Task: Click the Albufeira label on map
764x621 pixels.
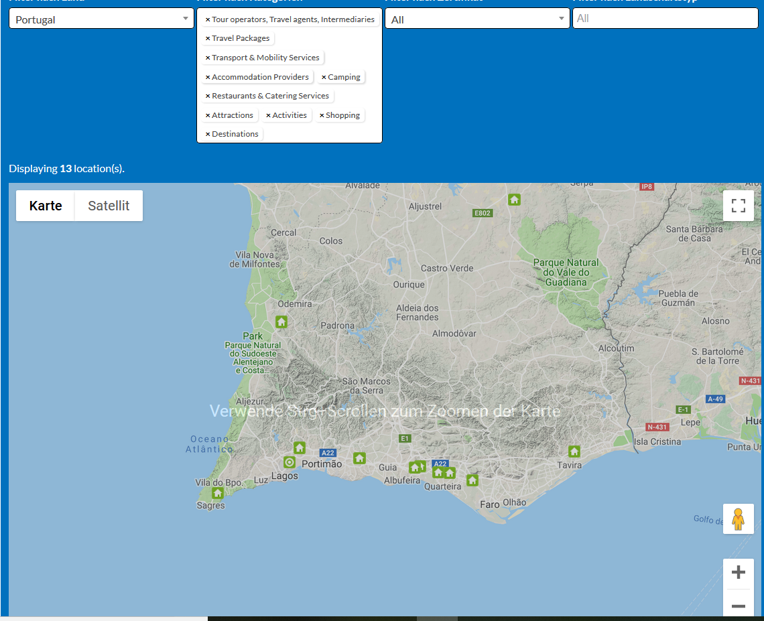Action: tap(402, 480)
